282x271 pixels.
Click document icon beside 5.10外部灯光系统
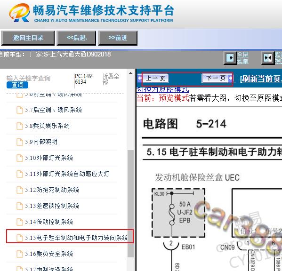pos(20,158)
